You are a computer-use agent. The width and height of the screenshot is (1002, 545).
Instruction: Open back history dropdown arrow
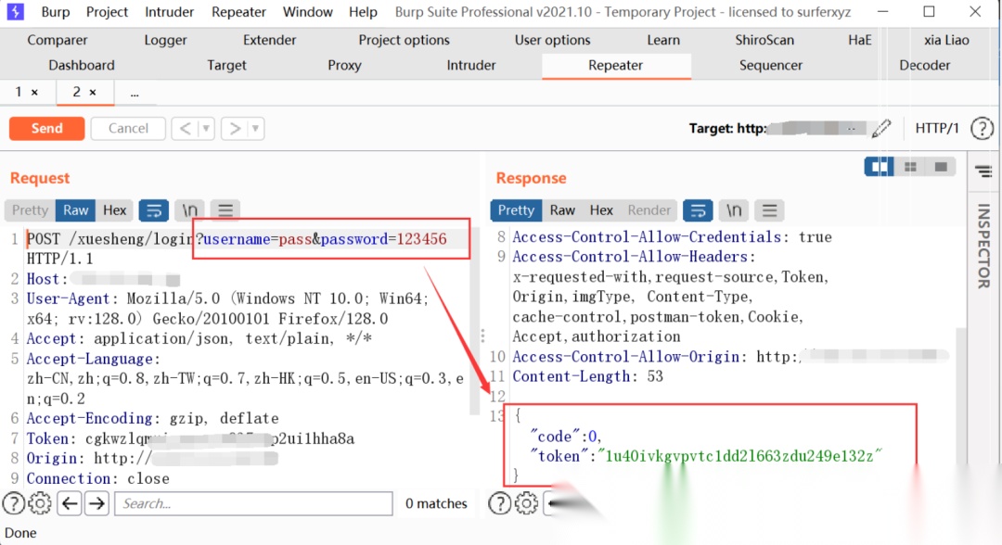[x=206, y=128]
